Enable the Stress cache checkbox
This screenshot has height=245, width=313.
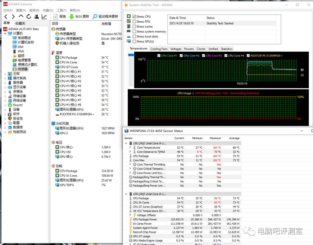coord(134,27)
